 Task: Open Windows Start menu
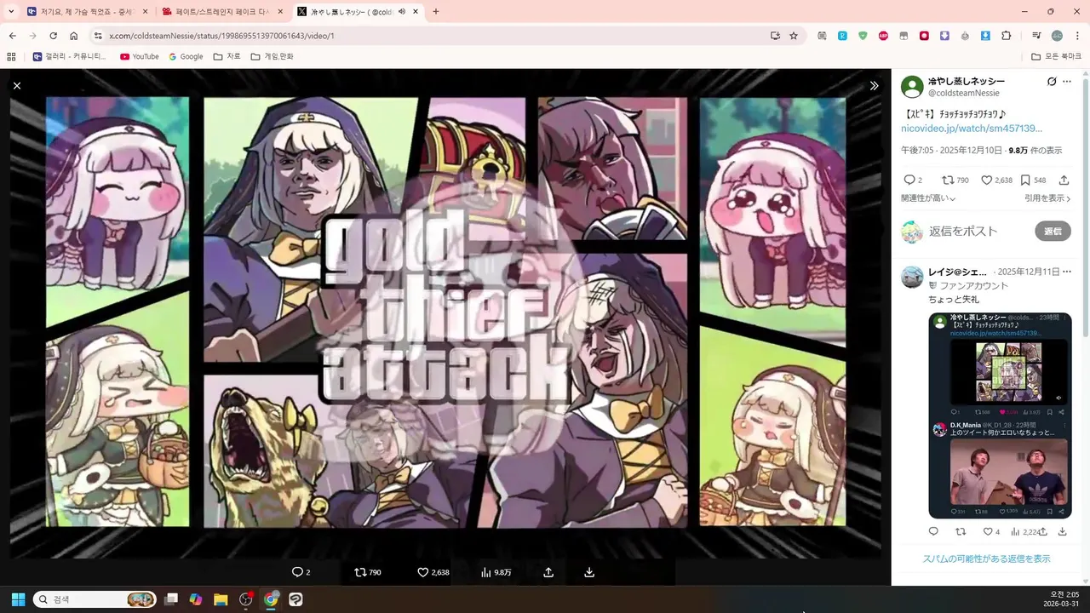point(18,599)
